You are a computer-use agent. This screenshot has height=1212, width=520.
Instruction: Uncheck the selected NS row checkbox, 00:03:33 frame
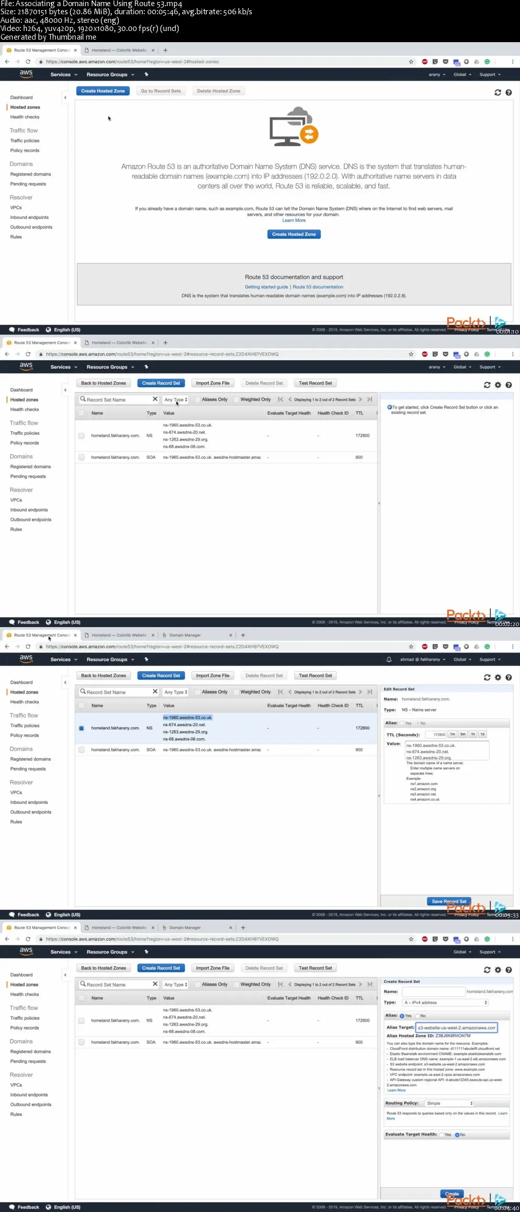[x=81, y=728]
